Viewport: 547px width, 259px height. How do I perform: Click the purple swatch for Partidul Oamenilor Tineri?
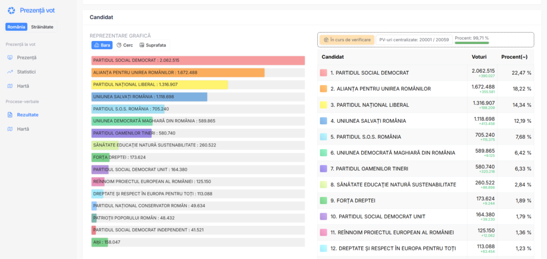point(323,169)
